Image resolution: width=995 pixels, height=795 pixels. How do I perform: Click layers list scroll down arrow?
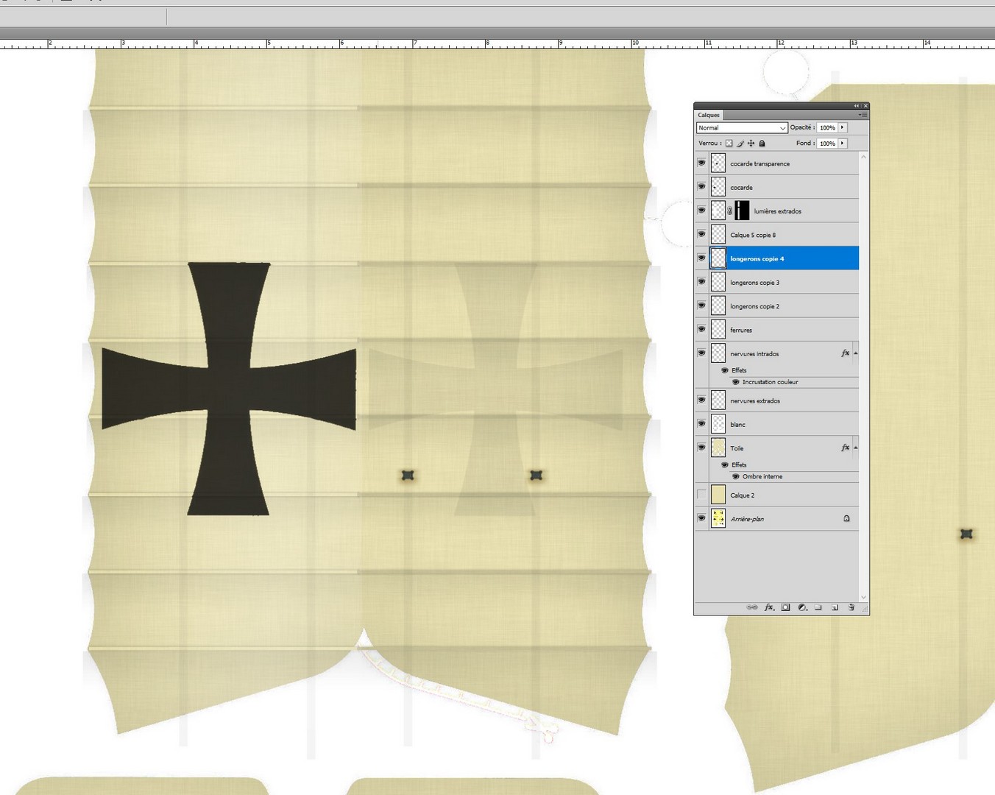[863, 597]
